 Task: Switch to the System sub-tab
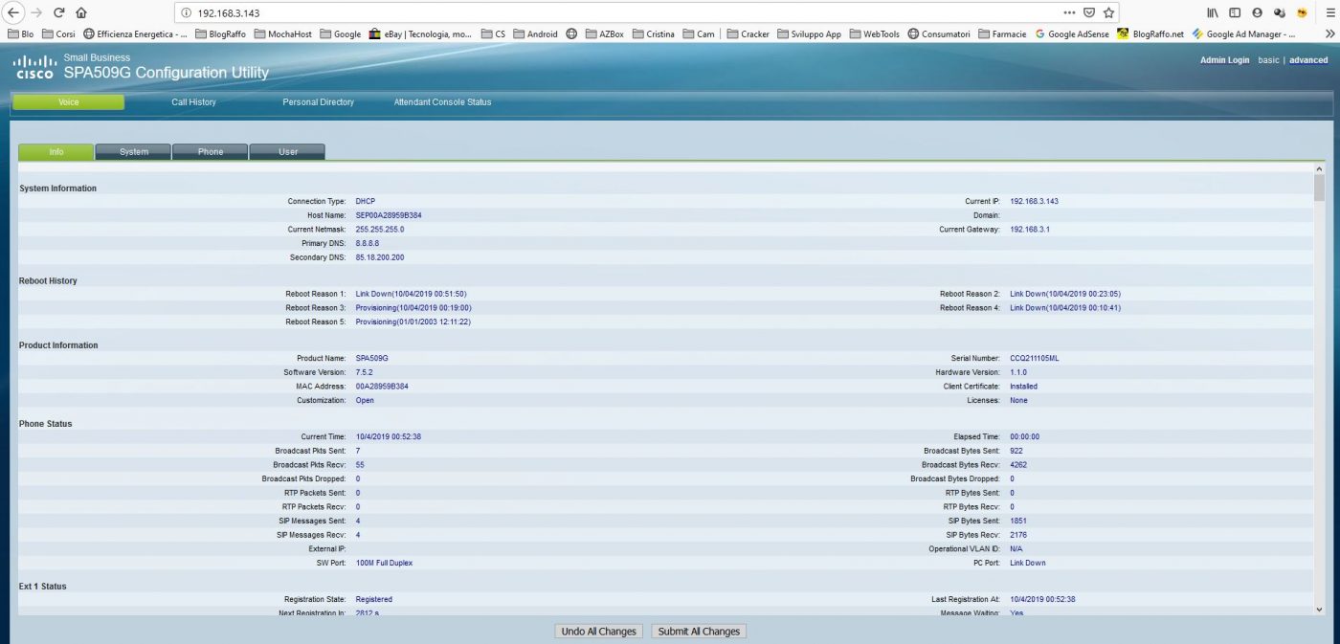coord(134,151)
